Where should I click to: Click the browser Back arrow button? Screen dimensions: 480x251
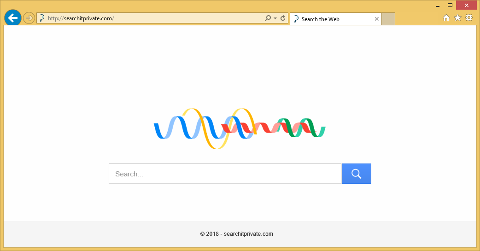[12, 18]
